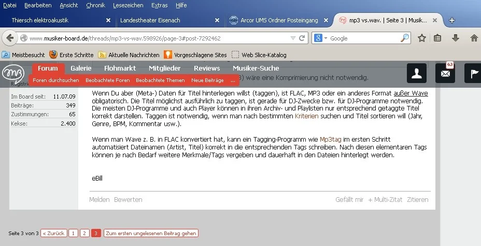The height and width of the screenshot is (246, 481).
Task: Bookmark this page with the star icon
Action: 422,38
